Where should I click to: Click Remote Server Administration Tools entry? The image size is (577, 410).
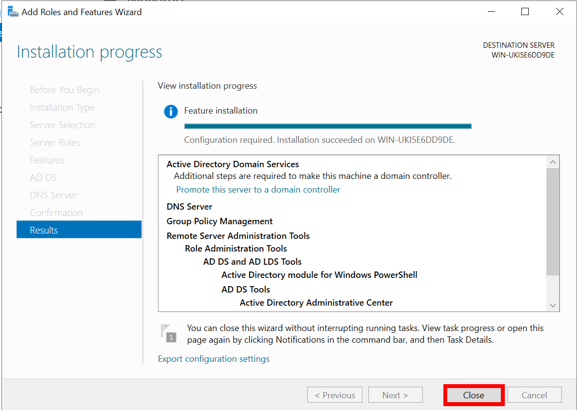238,235
